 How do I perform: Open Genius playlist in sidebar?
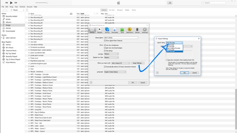point(8,45)
